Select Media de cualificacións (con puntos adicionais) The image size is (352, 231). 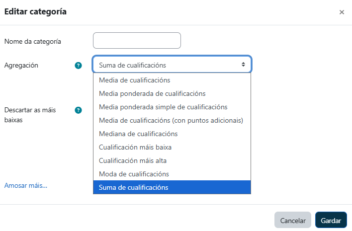click(x=171, y=120)
